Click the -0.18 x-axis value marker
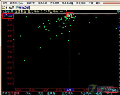The width and height of the screenshot is (120, 95). (69, 90)
